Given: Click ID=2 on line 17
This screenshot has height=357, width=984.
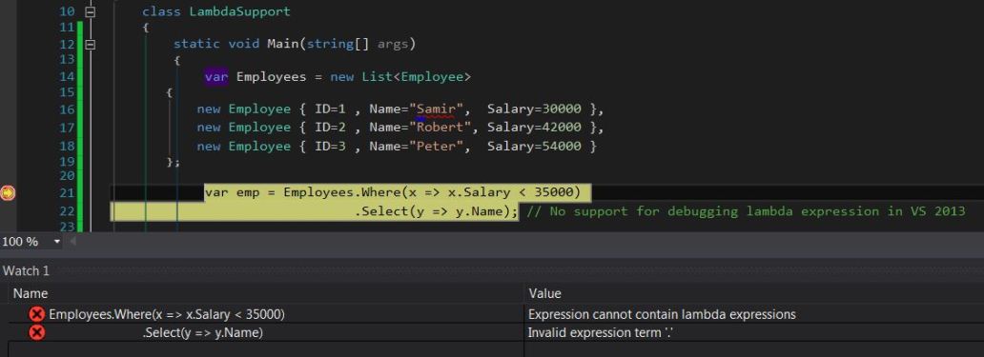Looking at the screenshot, I should (x=330, y=128).
